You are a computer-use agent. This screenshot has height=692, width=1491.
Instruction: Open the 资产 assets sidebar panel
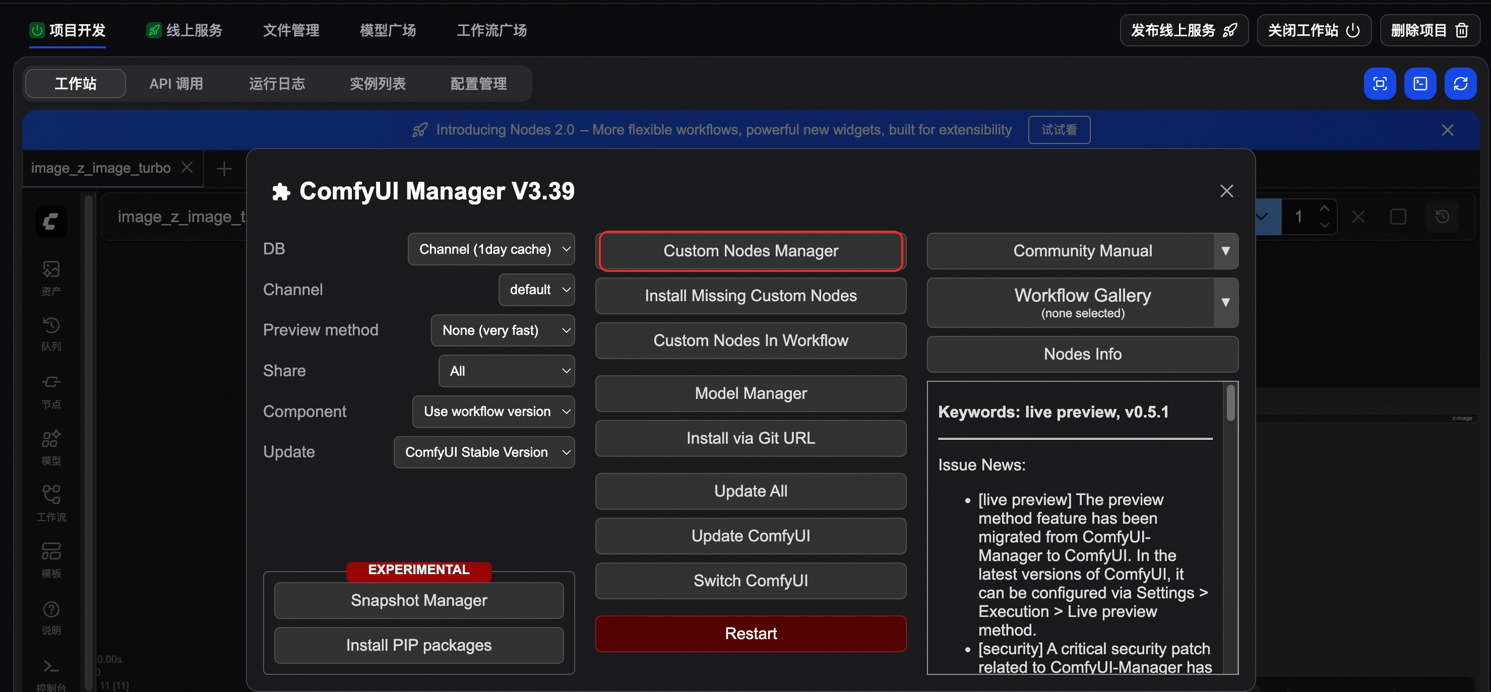coord(51,278)
